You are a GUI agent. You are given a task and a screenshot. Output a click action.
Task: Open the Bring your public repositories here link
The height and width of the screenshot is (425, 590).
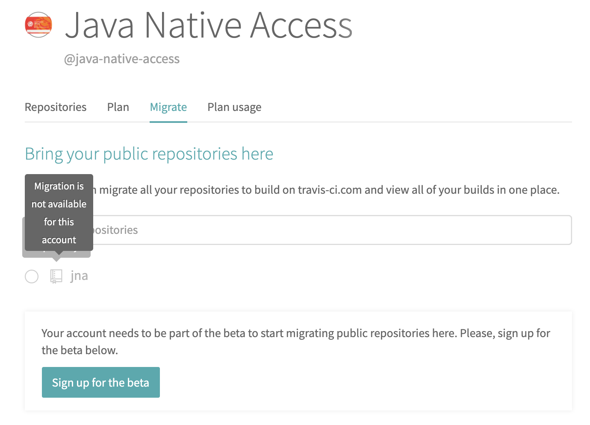click(149, 154)
